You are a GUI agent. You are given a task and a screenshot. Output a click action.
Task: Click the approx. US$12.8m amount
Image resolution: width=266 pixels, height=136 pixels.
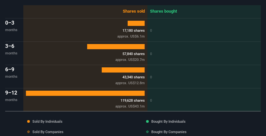130,83
